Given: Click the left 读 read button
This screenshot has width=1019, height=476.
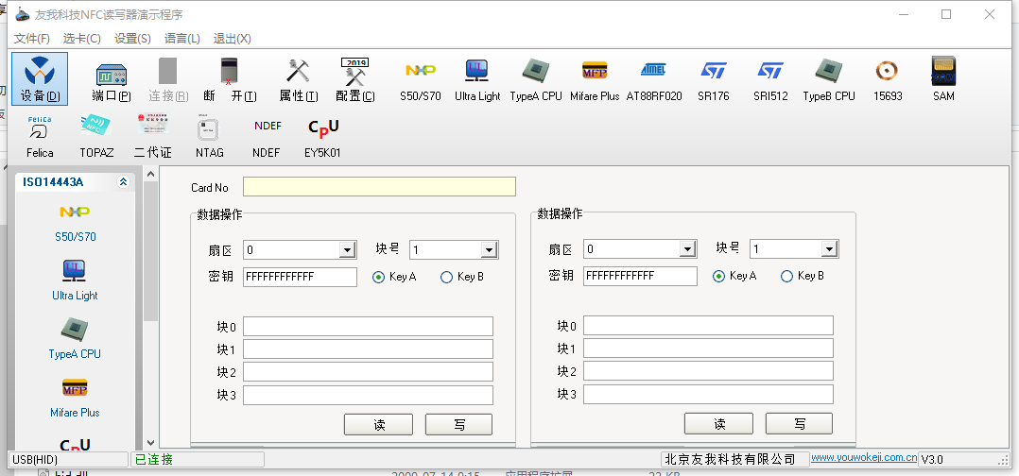Looking at the screenshot, I should click(x=378, y=425).
